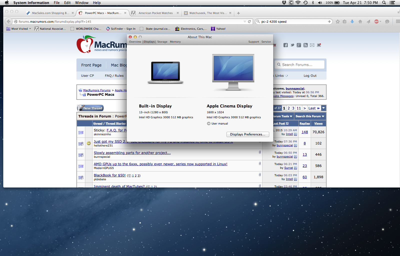Click the paper-plane share icon in Firefox
Viewport: 400px width, 256px height.
[368, 21]
